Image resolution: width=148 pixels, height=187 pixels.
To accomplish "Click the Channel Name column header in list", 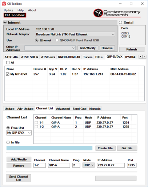I will tap(61, 117).
